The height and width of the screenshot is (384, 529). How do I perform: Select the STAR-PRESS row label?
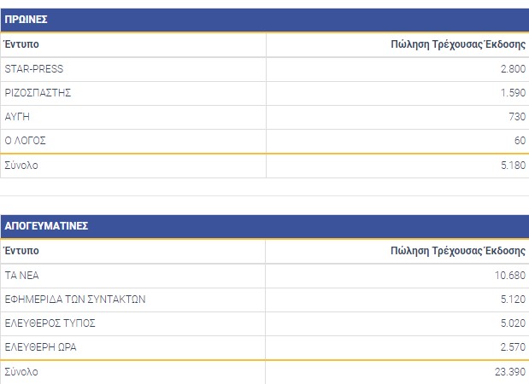point(34,69)
